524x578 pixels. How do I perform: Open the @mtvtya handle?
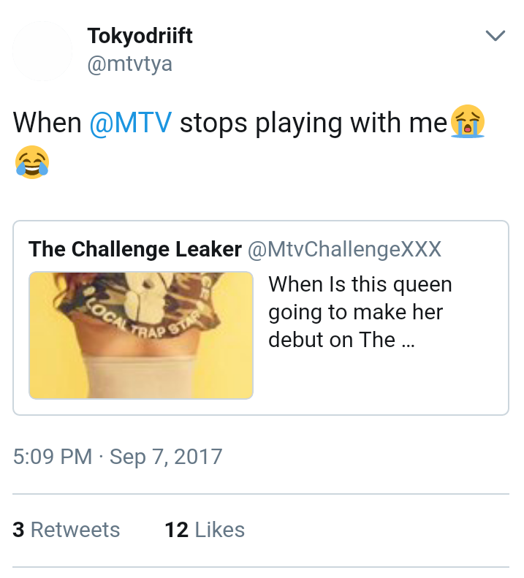click(x=130, y=64)
